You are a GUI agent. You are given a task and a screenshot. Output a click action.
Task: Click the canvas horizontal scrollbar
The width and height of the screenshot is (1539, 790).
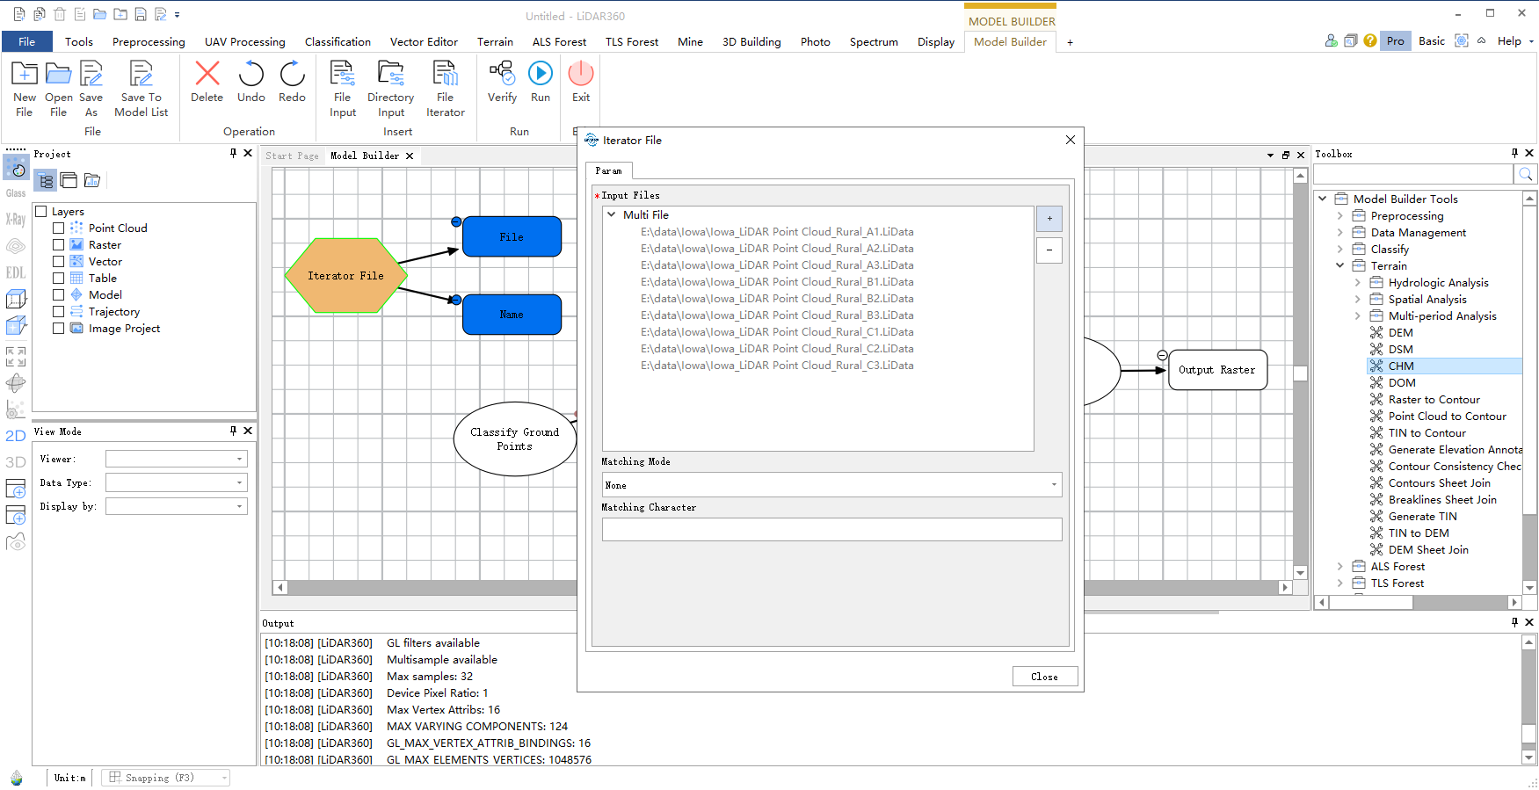tap(782, 587)
